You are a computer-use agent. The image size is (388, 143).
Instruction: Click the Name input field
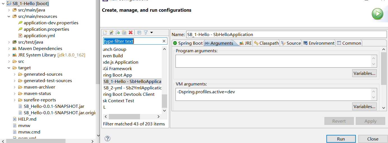(x=286, y=34)
